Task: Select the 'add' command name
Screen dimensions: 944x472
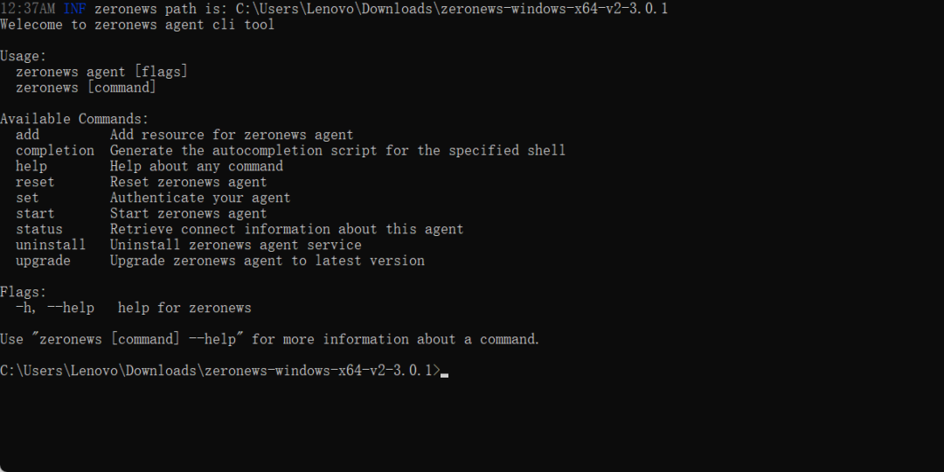Action: (x=27, y=135)
